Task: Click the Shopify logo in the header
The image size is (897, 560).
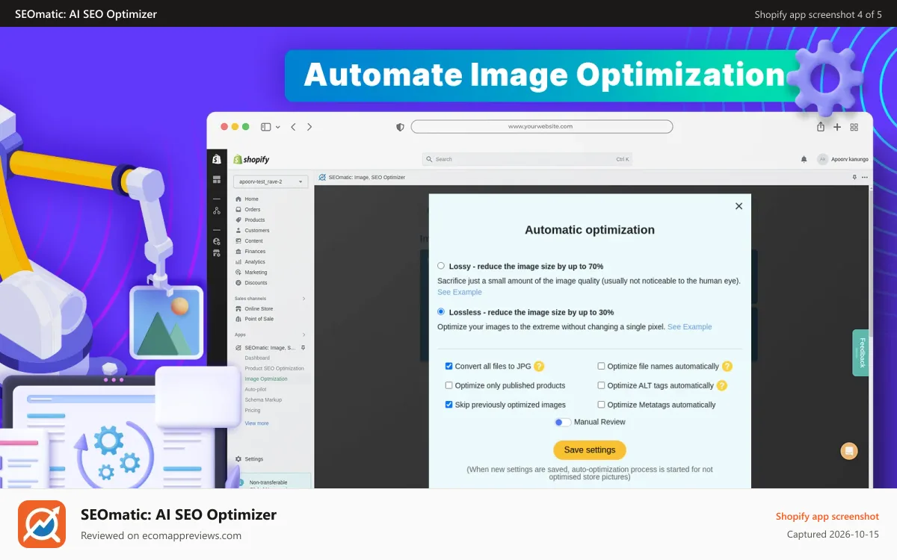Action: coord(251,159)
